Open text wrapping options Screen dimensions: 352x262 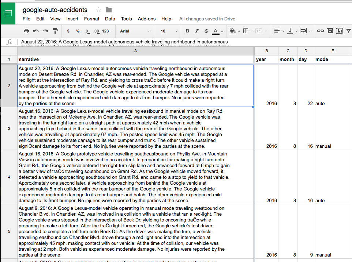coord(303,31)
